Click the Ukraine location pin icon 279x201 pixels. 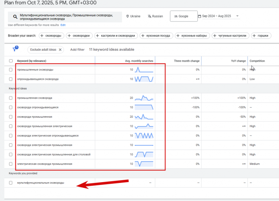coord(127,16)
